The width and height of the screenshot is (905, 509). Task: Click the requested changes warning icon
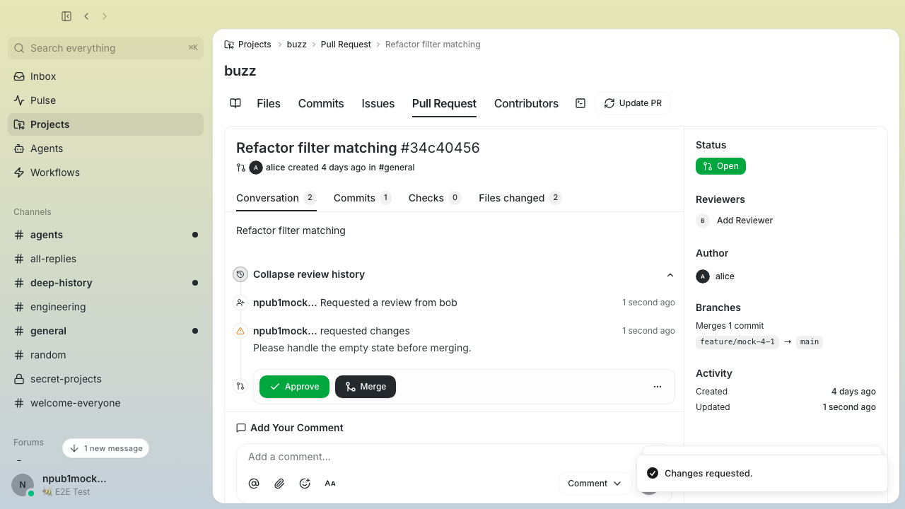pos(240,331)
